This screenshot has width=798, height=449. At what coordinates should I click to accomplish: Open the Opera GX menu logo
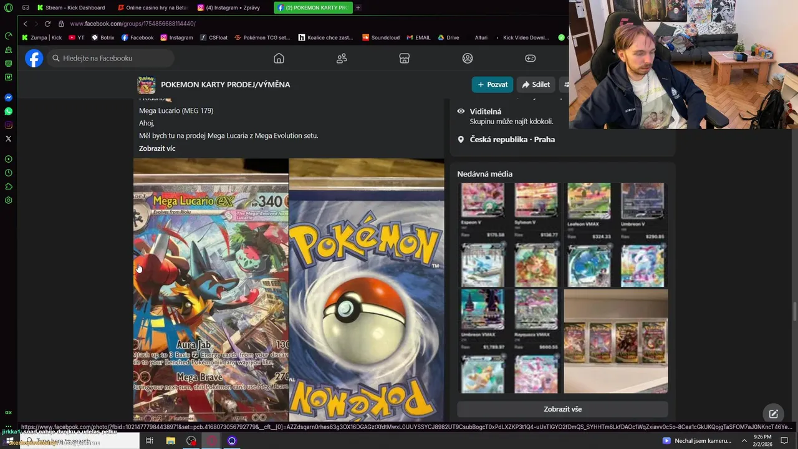[x=8, y=7]
